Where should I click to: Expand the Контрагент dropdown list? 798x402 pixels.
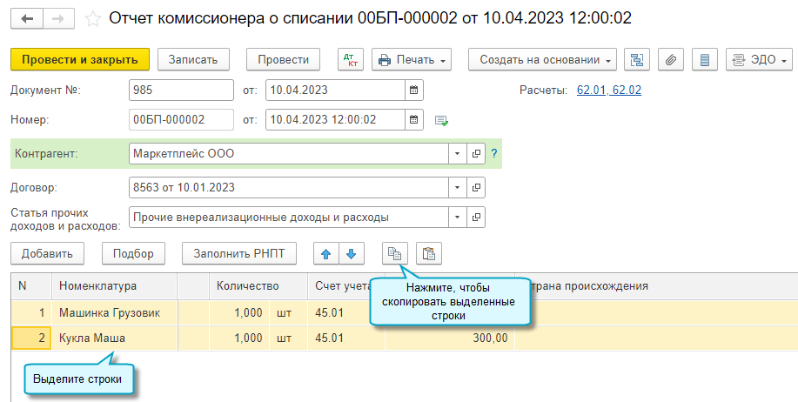[x=457, y=154]
